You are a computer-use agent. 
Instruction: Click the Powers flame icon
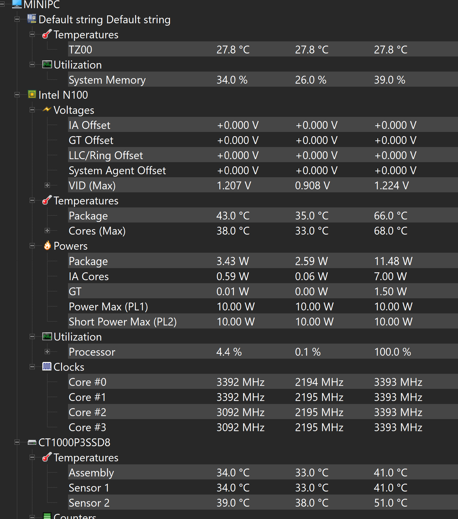click(x=47, y=245)
